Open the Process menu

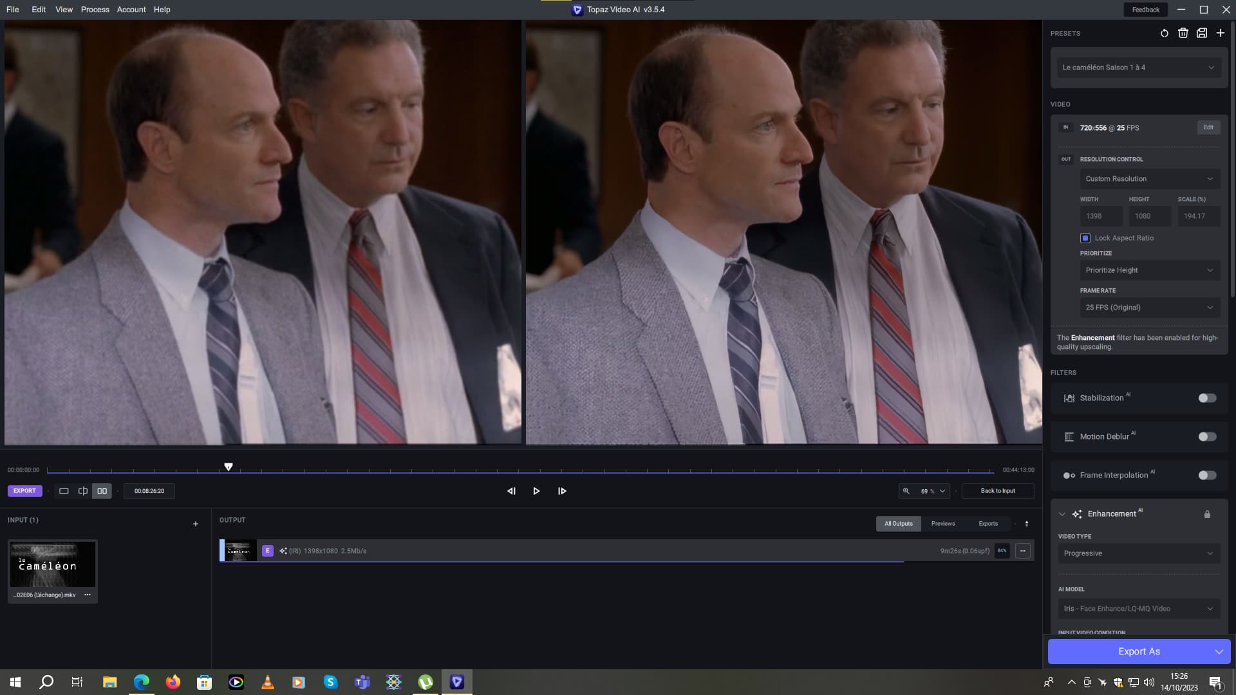tap(95, 10)
